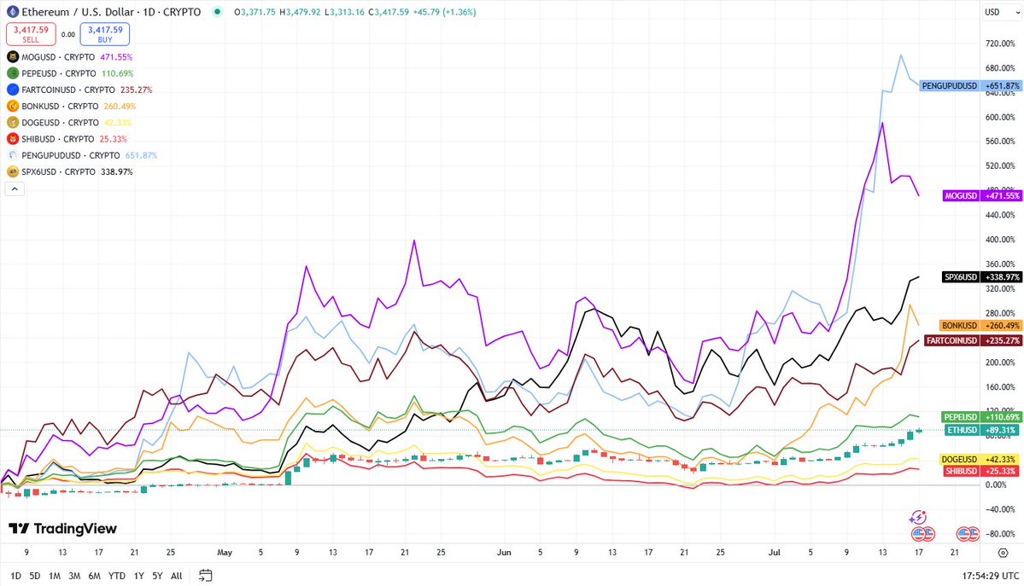
Task: Click the PENGUPUDUSD · CRYPTO legend label
Action: click(x=71, y=155)
